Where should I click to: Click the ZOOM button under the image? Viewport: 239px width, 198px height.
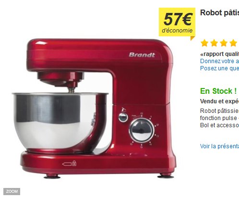[x=12, y=191]
